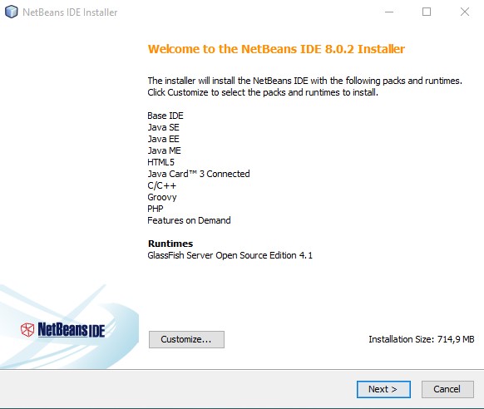Click the 'NetBeans IDE Installer' window title
Viewport: 484px width, 409px height.
click(x=70, y=12)
